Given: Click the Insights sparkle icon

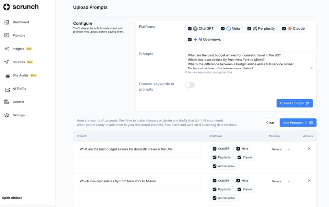Looking at the screenshot, I should coord(7,49).
